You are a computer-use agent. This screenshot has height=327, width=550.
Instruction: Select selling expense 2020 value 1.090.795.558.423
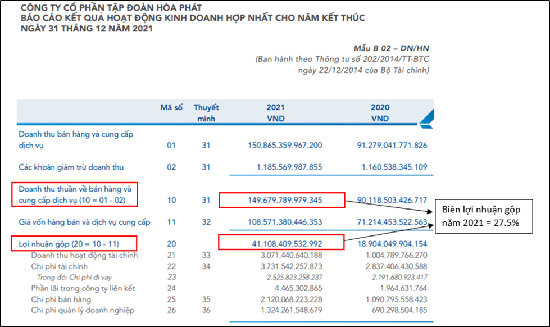(397, 299)
